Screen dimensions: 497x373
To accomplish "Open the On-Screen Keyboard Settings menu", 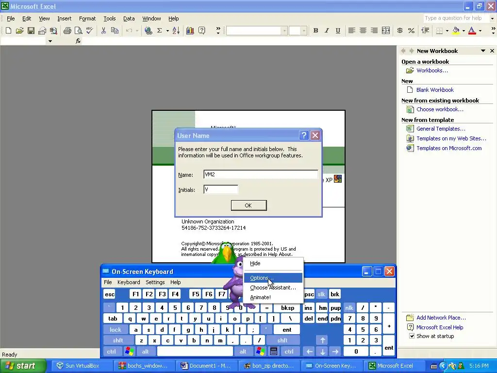I will click(x=155, y=282).
